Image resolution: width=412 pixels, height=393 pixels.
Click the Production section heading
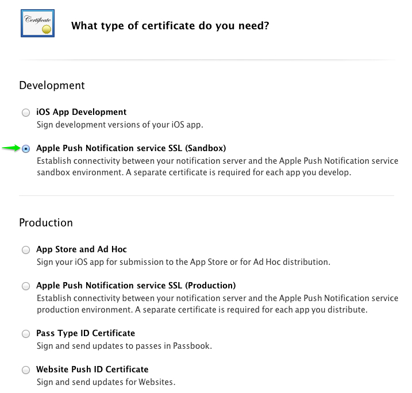tap(46, 223)
